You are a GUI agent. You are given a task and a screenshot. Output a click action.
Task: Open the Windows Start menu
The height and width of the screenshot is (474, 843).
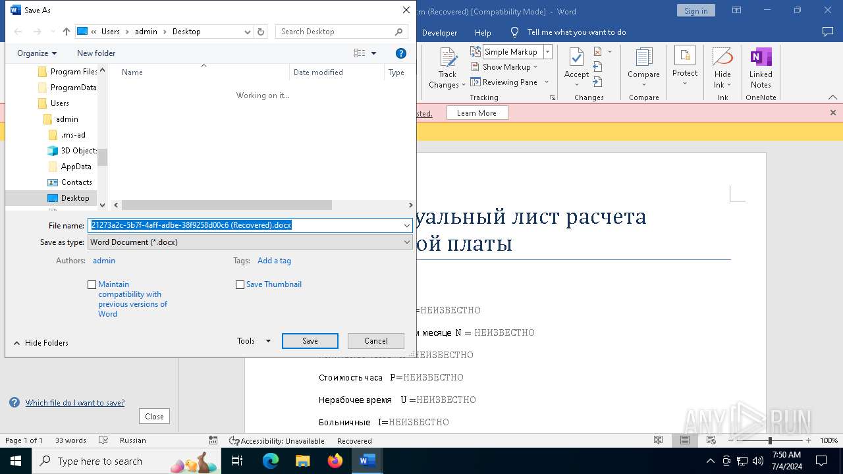15,461
